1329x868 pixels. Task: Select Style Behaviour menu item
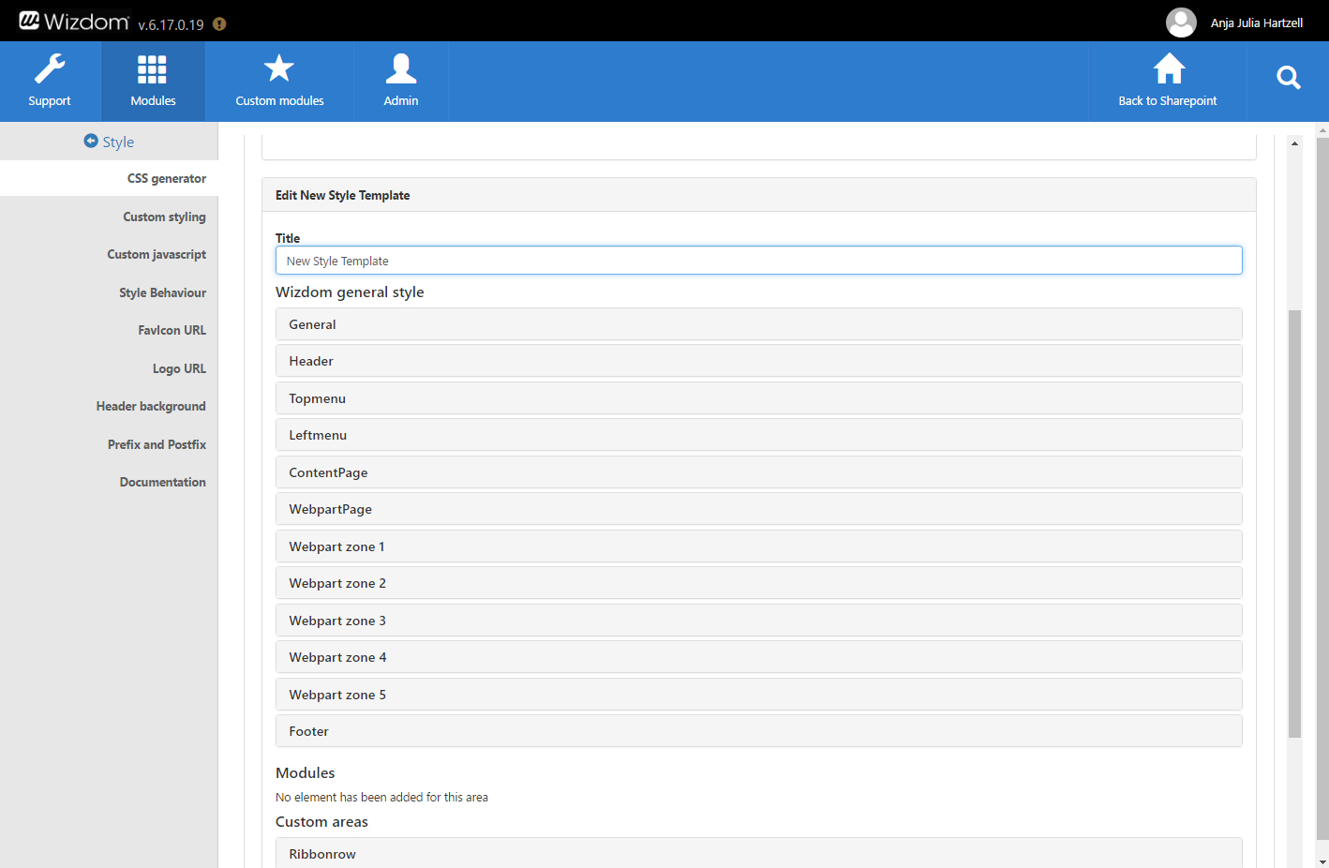click(162, 292)
